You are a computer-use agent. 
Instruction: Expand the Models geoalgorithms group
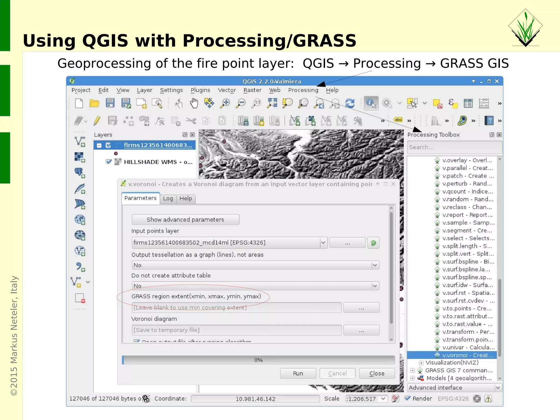tap(412, 378)
